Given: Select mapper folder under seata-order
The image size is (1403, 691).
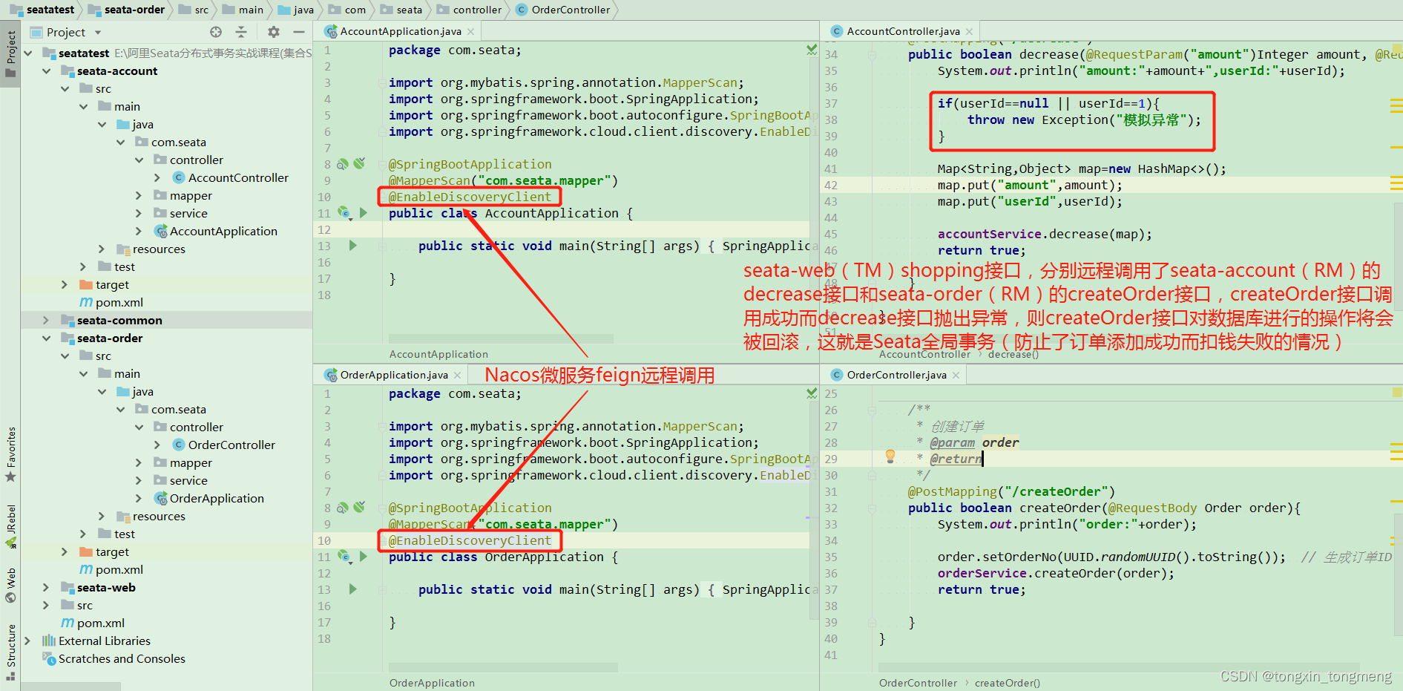Looking at the screenshot, I should [191, 463].
